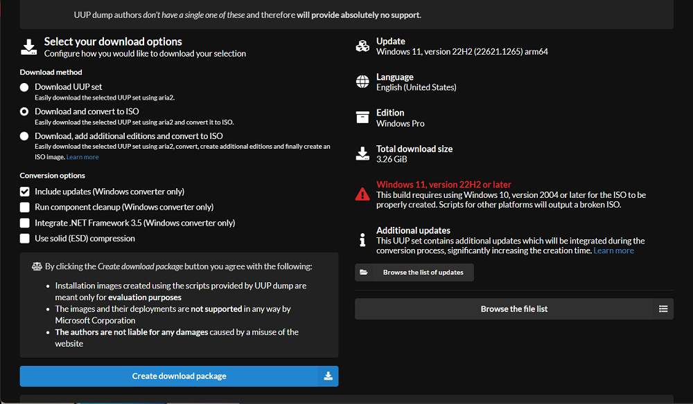The height and width of the screenshot is (404, 693).
Task: Uncheck Include updates checkbox
Action: (x=25, y=192)
